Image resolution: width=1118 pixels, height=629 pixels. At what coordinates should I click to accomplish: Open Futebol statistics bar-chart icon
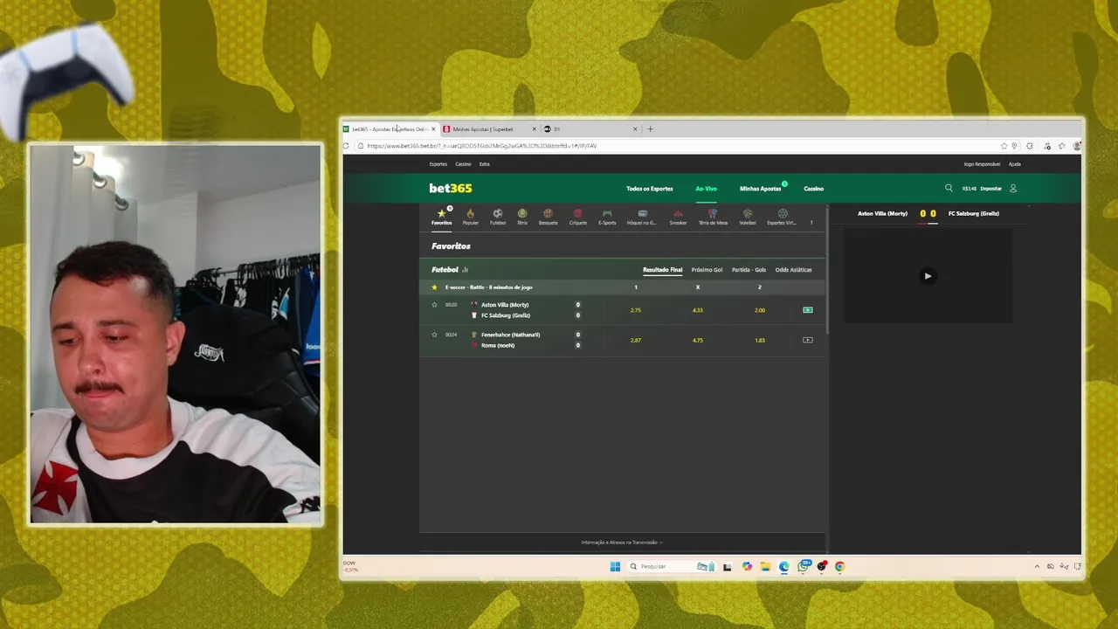[x=465, y=270]
